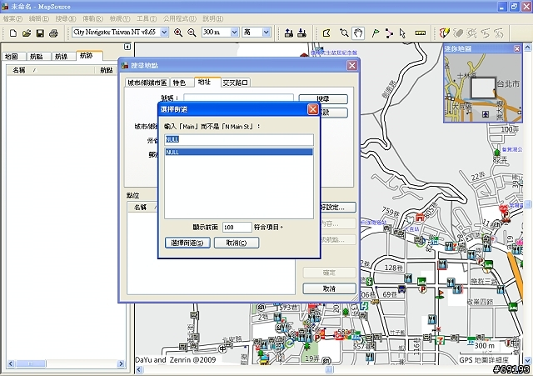Viewport: 533px width, 376px height.
Task: Click the 取消(C) button in street dialog
Action: (237, 243)
